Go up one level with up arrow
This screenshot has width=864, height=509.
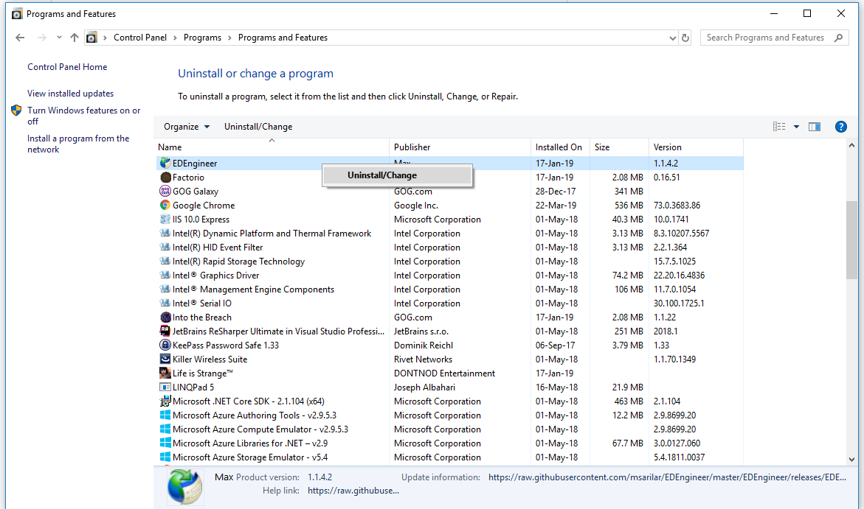click(x=75, y=38)
